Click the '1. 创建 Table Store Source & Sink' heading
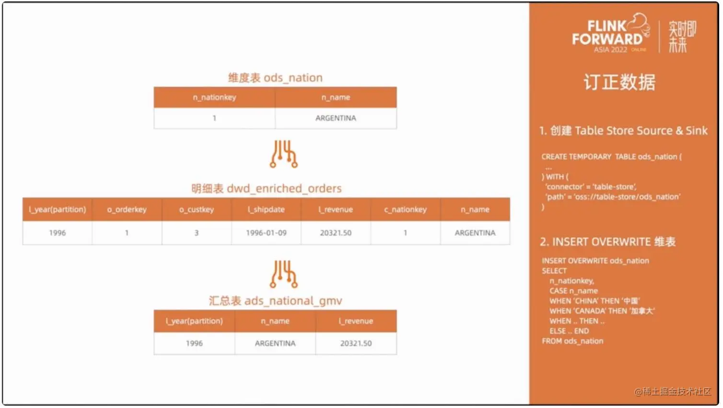This screenshot has height=408, width=723. (x=623, y=131)
